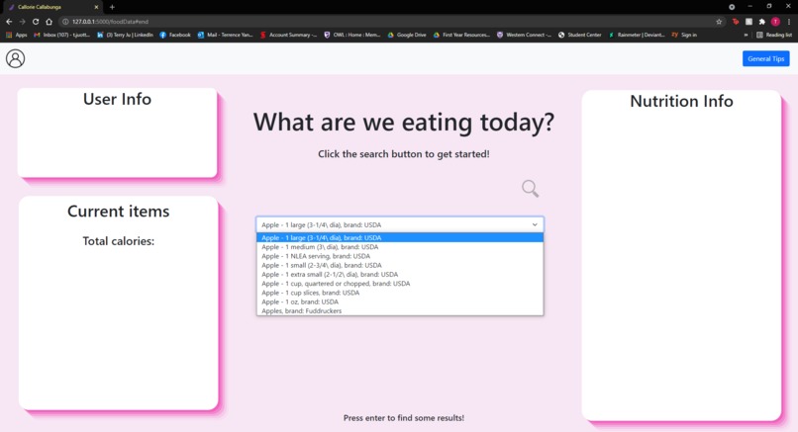
Task: Open the Account Summary bookmark
Action: (x=288, y=35)
